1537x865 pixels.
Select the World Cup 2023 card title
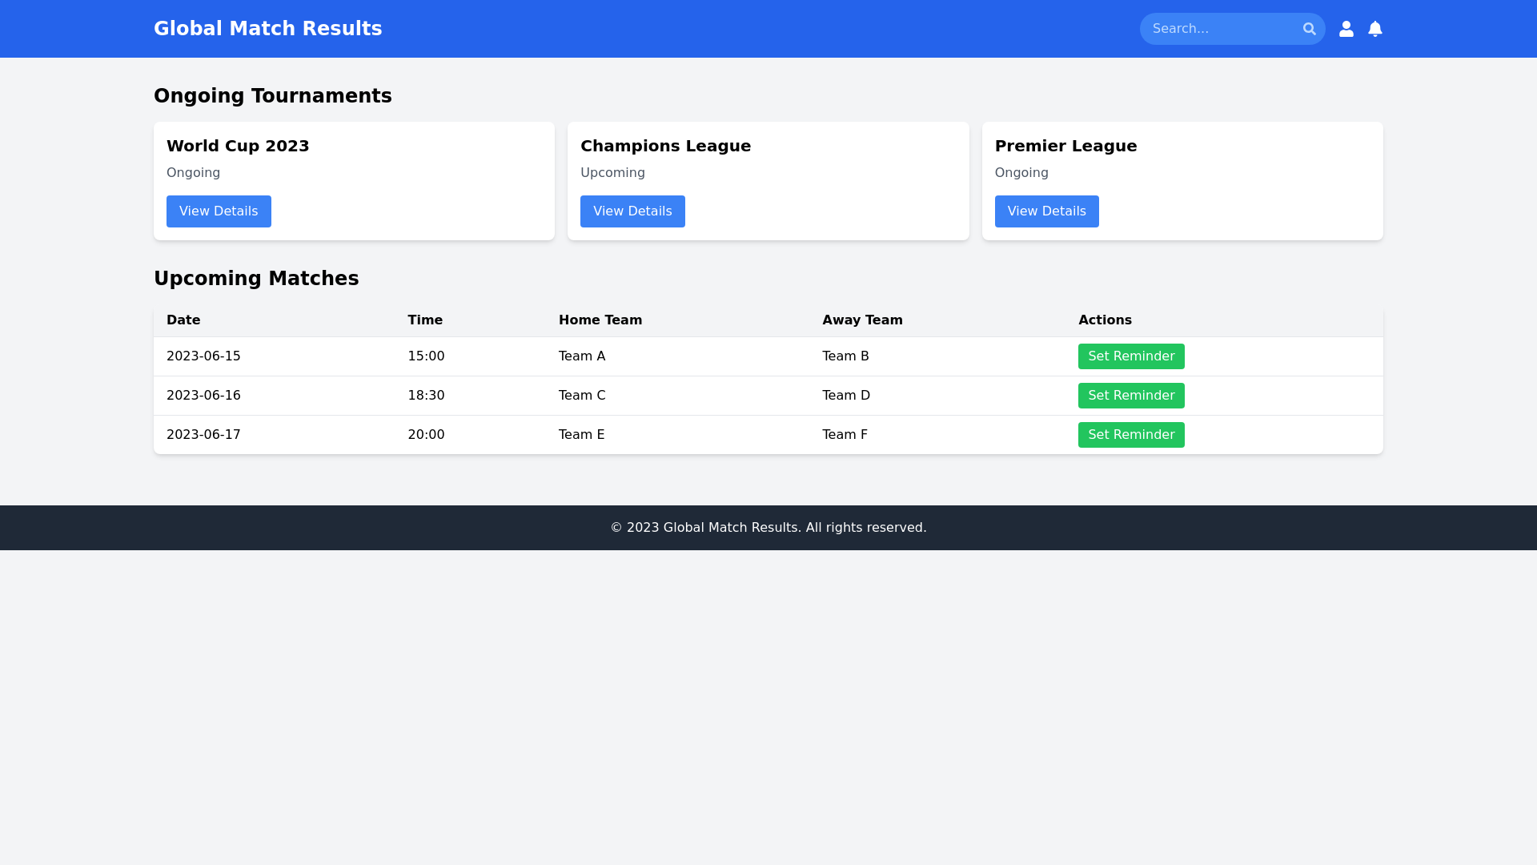tap(238, 146)
